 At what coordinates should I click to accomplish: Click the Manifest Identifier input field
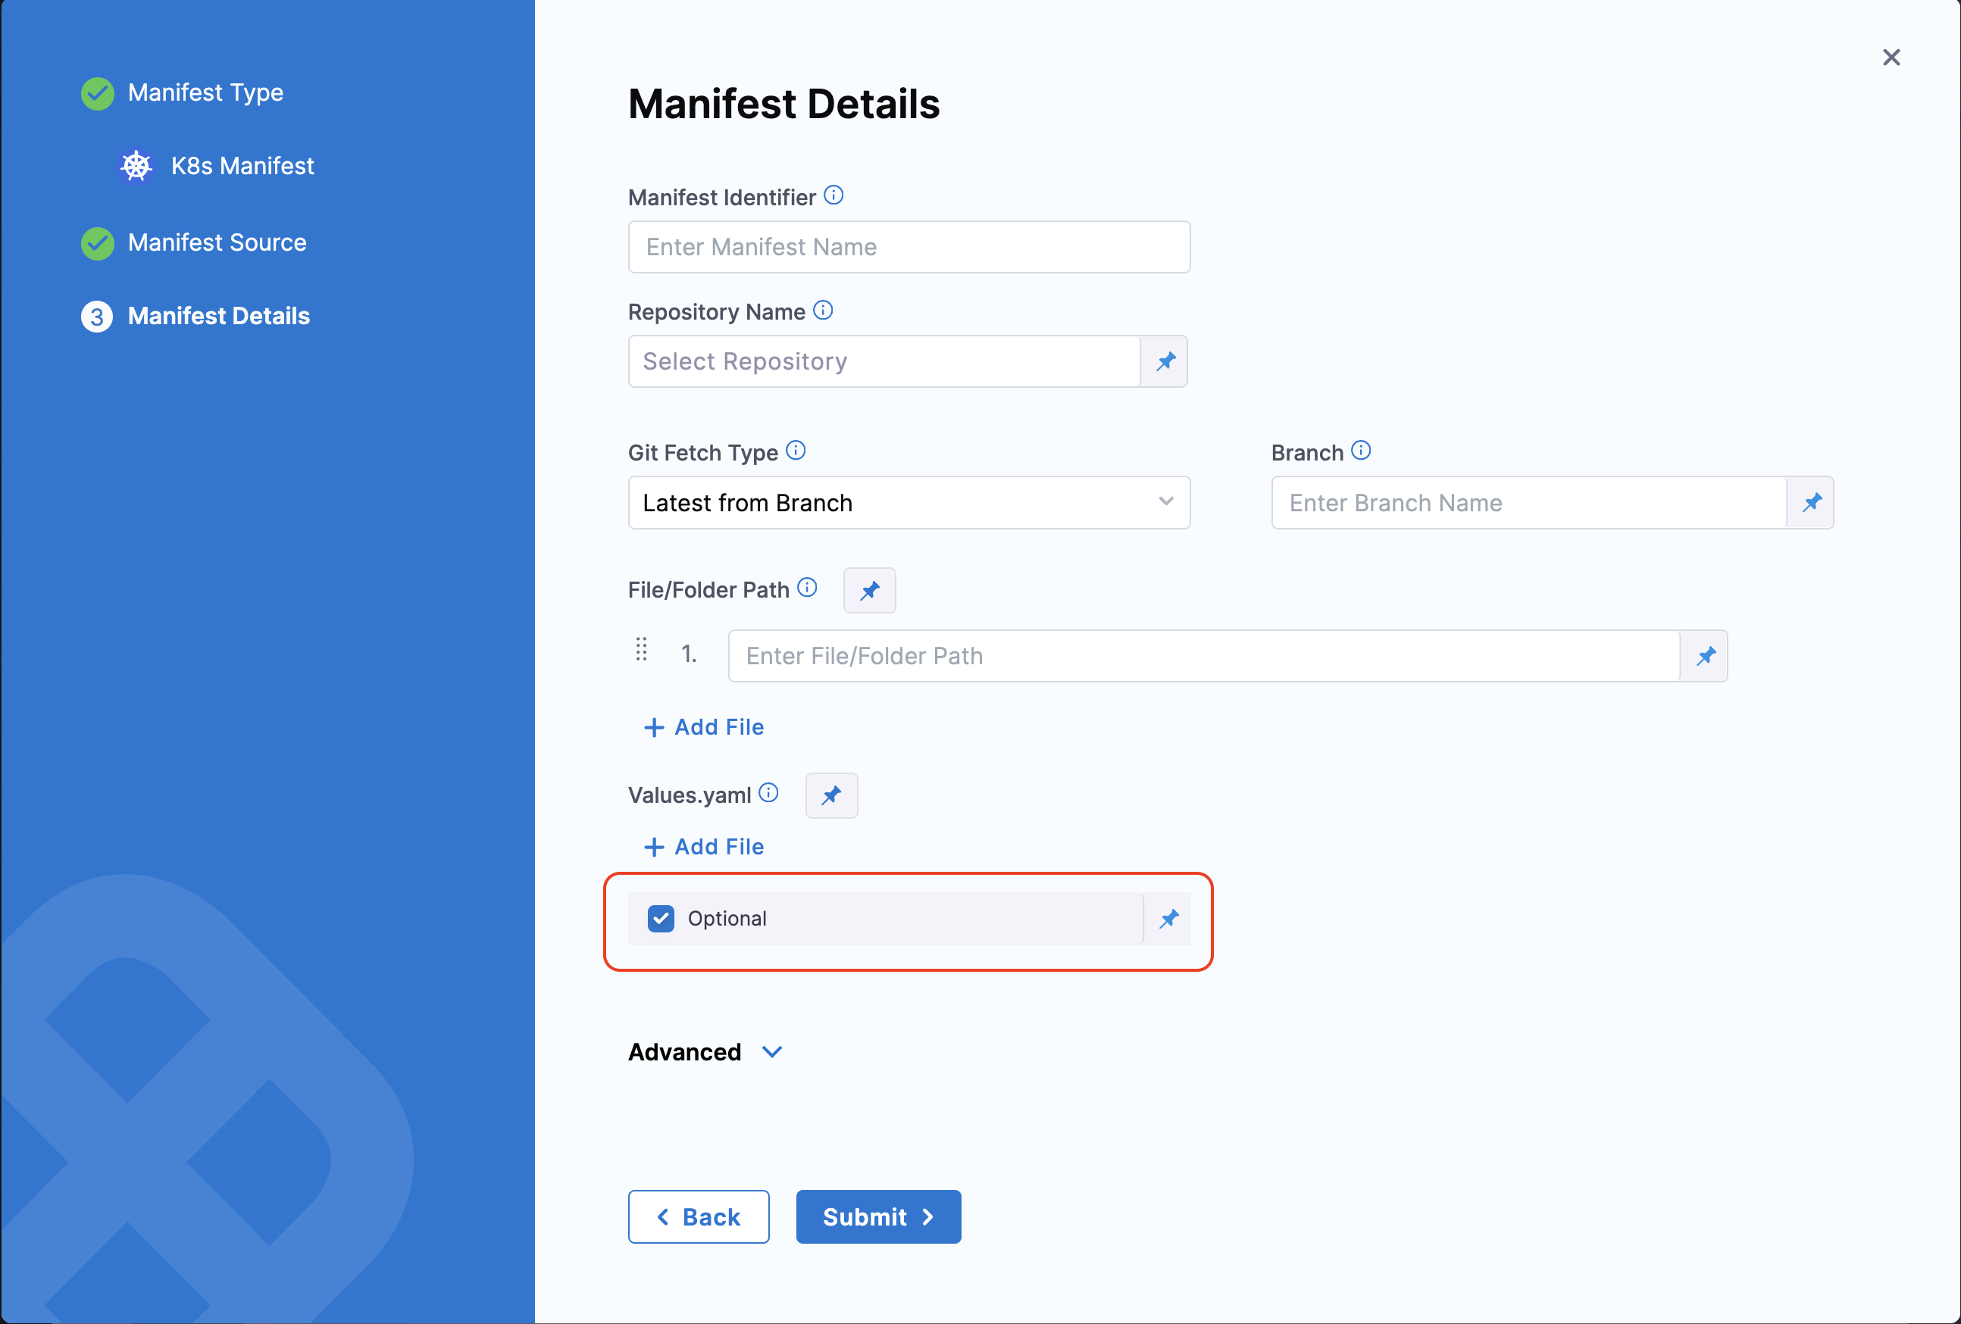909,247
